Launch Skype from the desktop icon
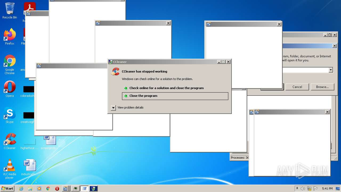This screenshot has width=341, height=192. (x=10, y=115)
